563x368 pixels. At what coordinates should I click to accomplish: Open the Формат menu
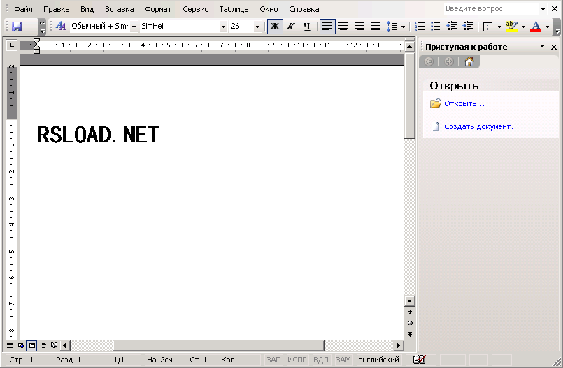[158, 9]
